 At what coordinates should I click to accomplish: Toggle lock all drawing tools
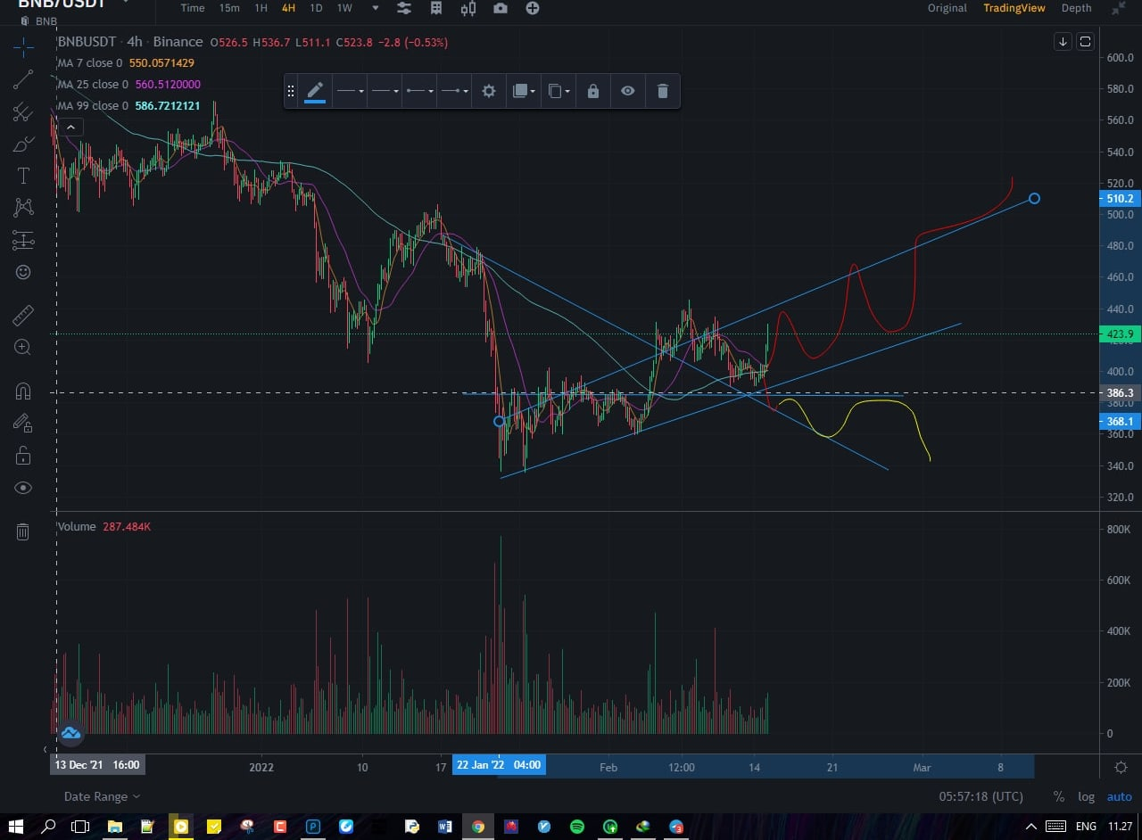[23, 456]
